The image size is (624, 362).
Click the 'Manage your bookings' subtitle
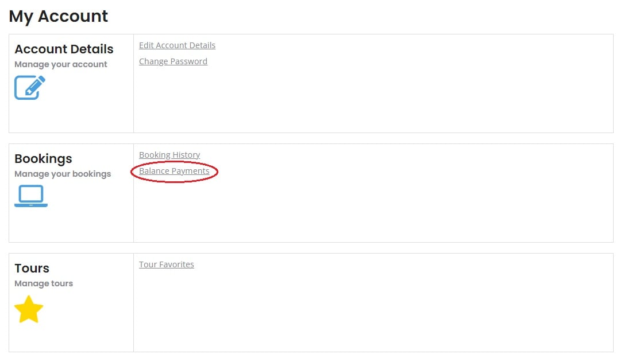coord(63,174)
